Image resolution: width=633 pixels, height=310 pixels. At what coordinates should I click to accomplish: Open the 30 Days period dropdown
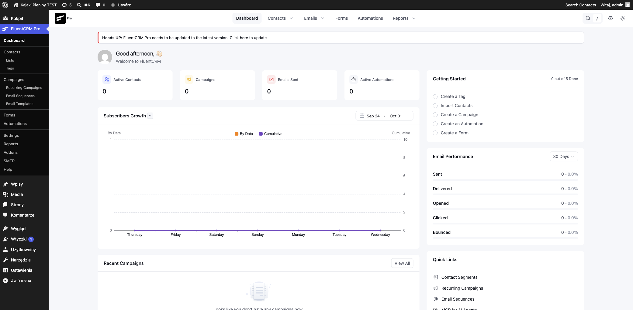[564, 157]
